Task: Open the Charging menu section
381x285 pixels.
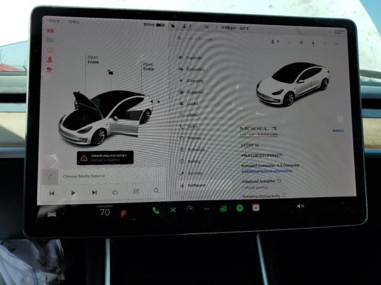Action: [195, 81]
